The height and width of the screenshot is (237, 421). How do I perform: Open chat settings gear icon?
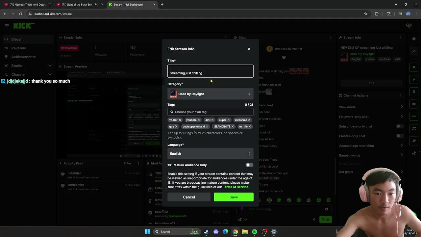pos(314,220)
